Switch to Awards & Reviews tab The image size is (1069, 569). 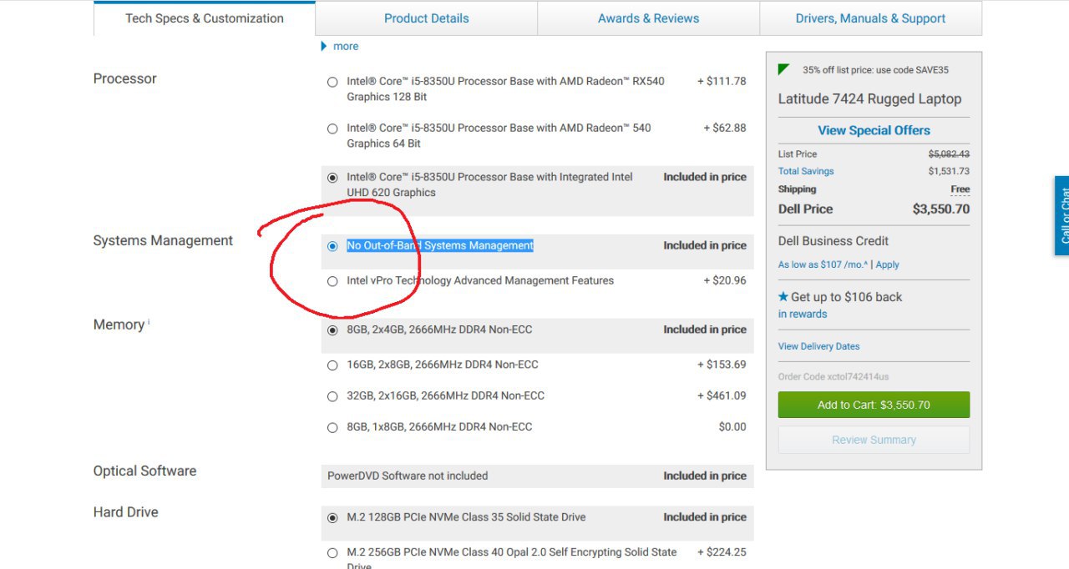pyautogui.click(x=649, y=18)
